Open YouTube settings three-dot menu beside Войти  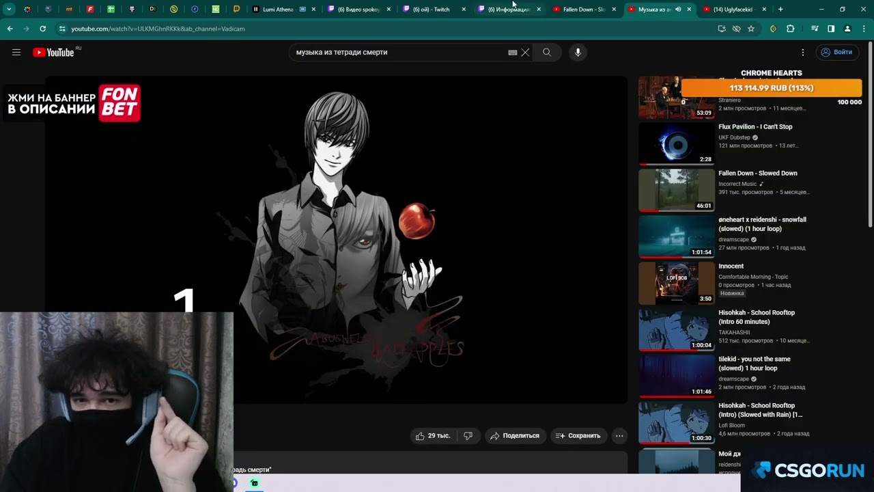803,53
